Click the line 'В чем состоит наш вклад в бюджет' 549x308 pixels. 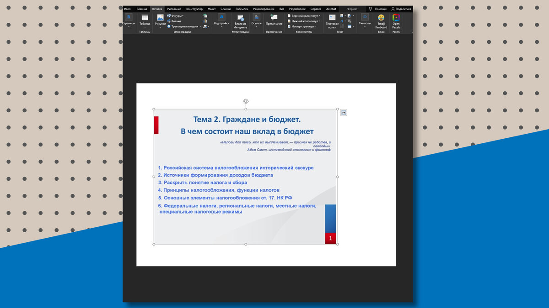(x=247, y=131)
